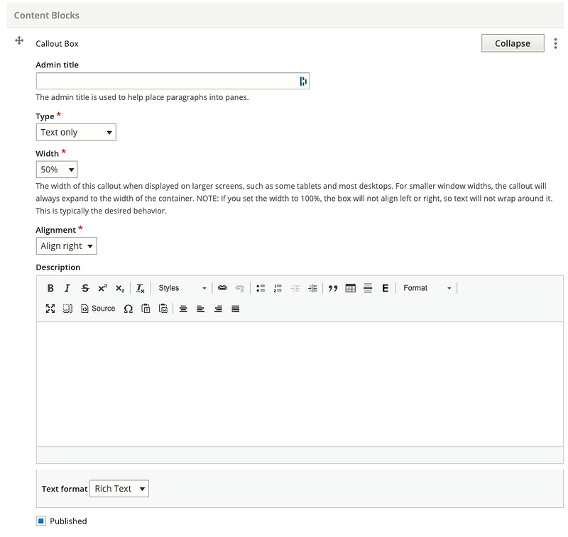The image size is (568, 537).
Task: Open the Styles dropdown in the toolbar
Action: pyautogui.click(x=182, y=288)
